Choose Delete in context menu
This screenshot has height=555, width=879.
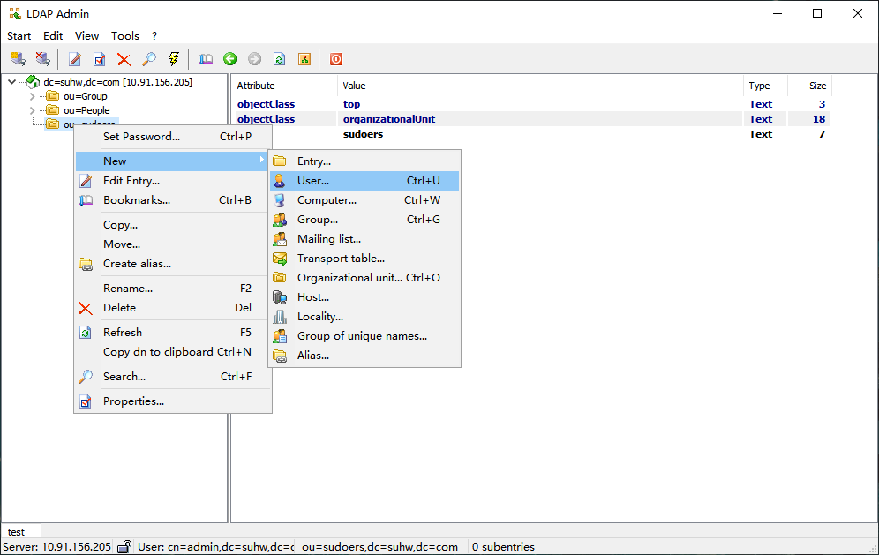173,308
